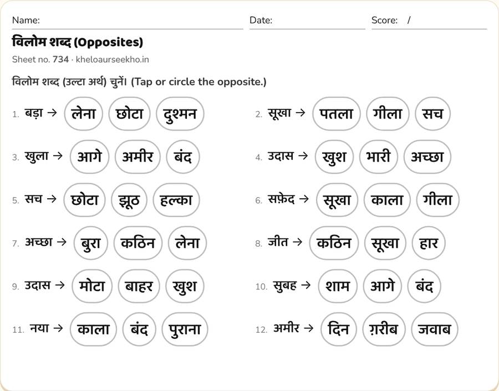
Task: Choose गीला as opposite of सूखा in question 2
Action: 388,114
